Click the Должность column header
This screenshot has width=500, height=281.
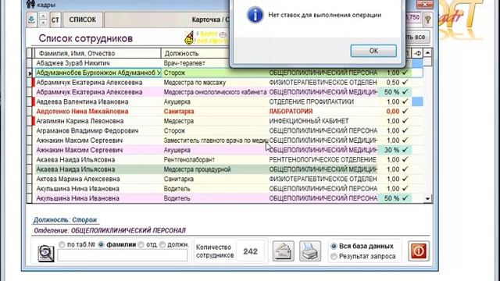pos(195,53)
